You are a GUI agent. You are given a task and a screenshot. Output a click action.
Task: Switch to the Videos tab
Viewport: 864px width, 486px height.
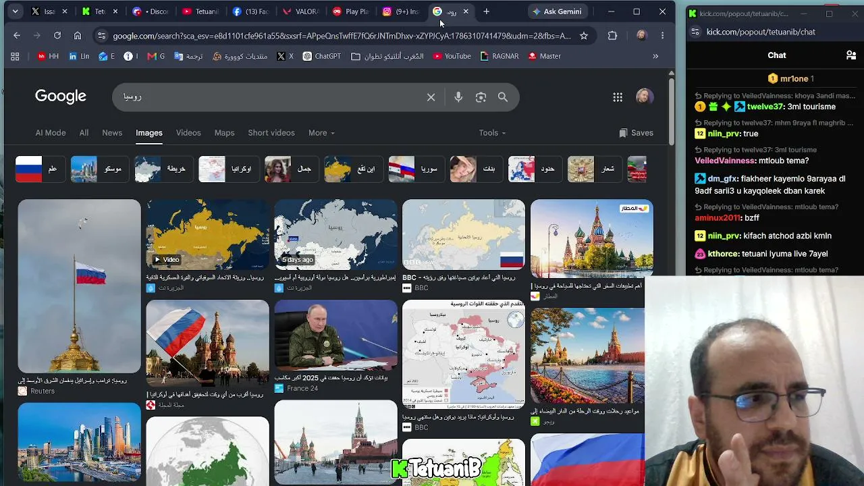click(x=188, y=133)
